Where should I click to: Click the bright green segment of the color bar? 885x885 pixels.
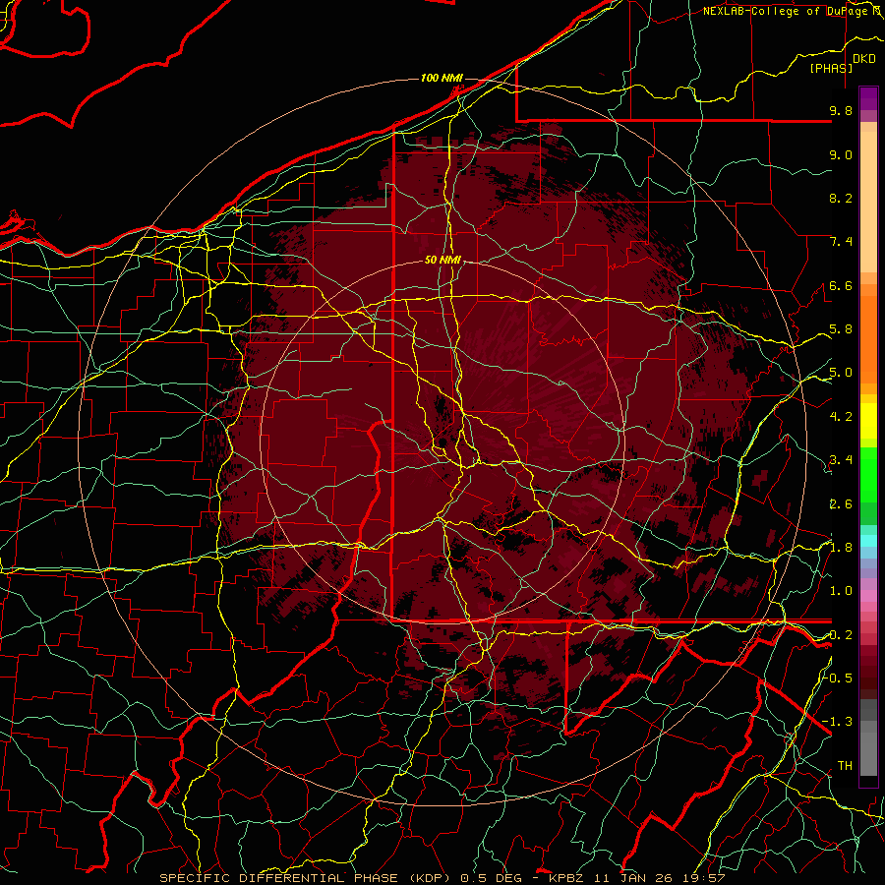click(x=868, y=474)
